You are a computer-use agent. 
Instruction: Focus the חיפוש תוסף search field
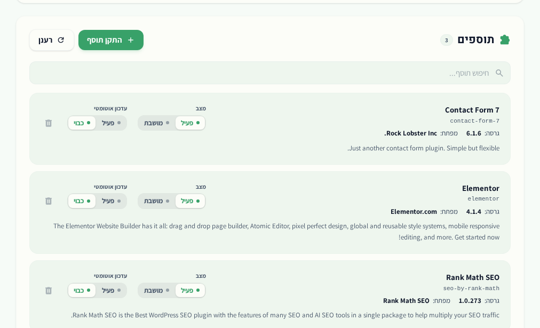(x=270, y=73)
